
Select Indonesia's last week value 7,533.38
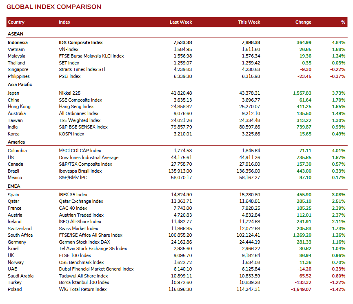point(182,42)
